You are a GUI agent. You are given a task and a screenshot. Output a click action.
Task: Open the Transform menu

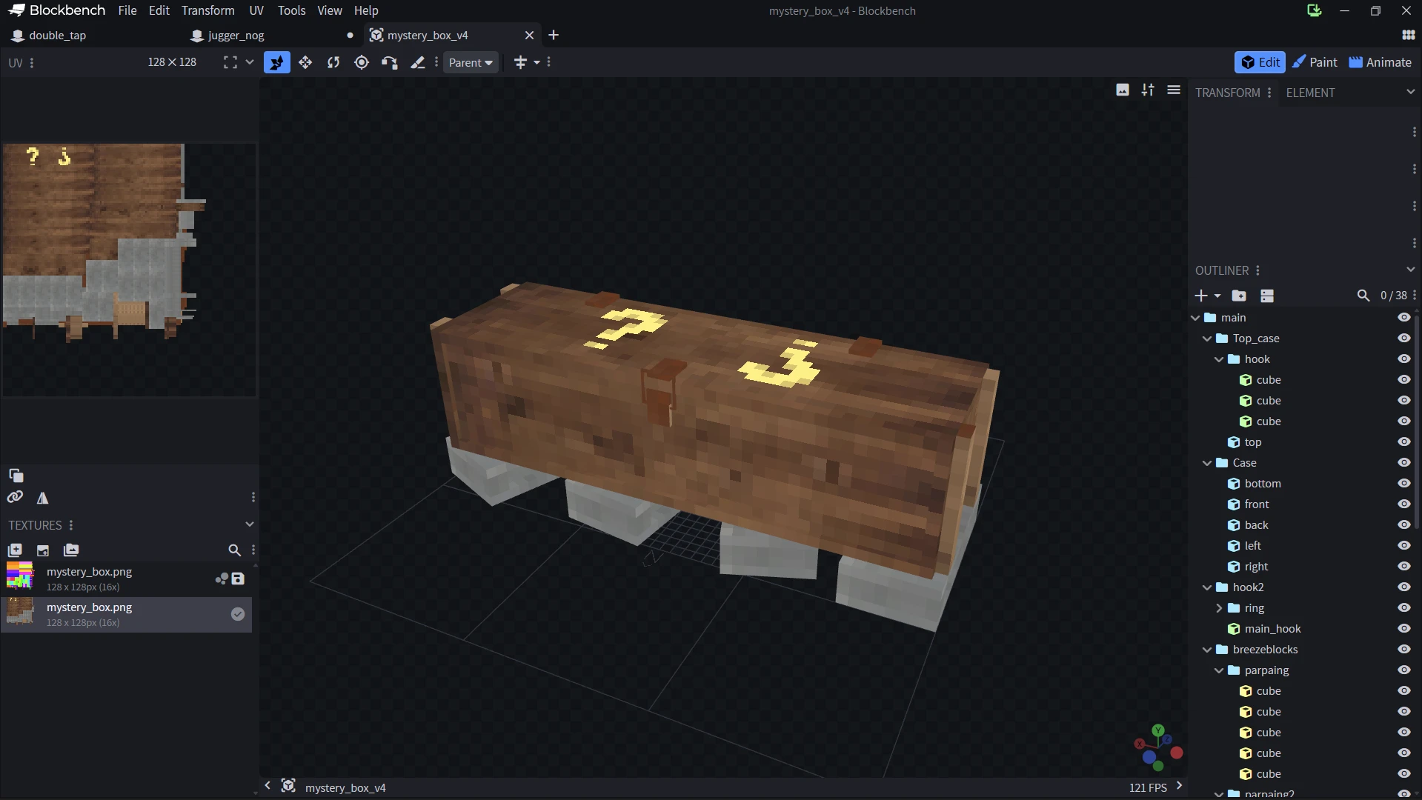208,10
